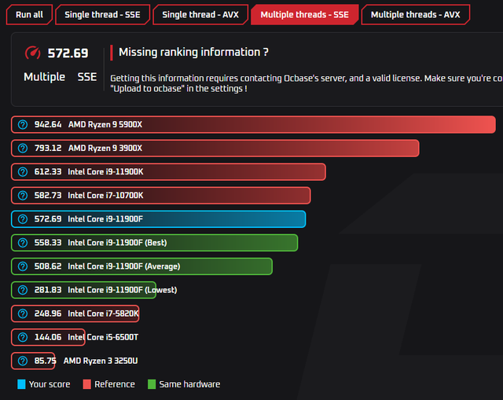Click the Your score legend text

50,384
